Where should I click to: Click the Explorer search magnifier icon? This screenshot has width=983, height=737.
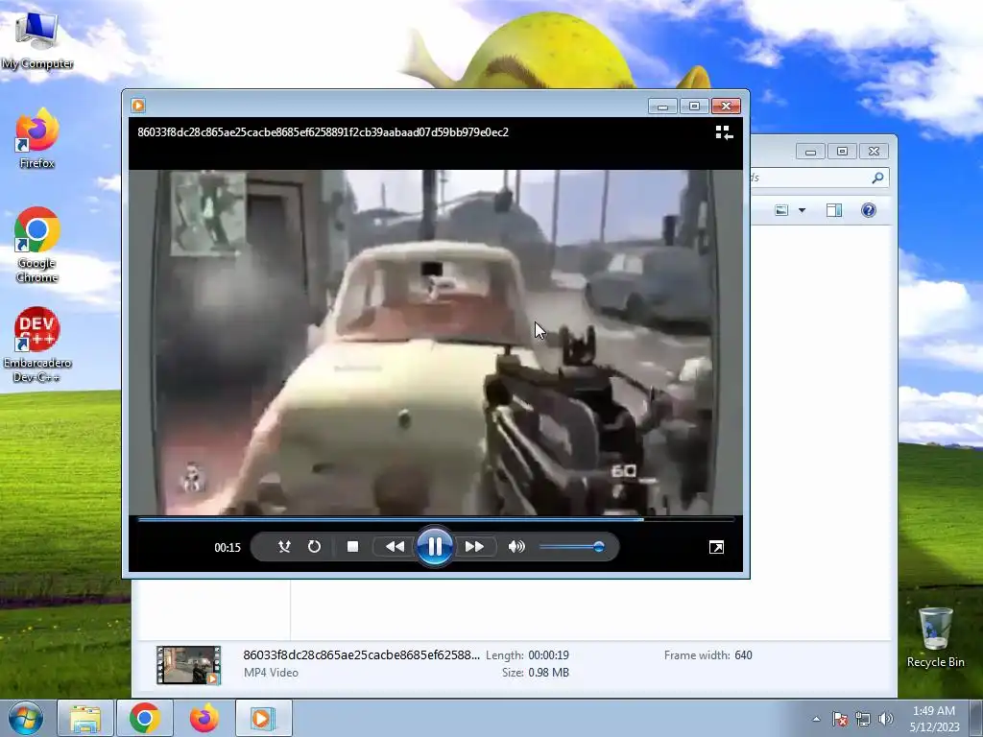click(877, 178)
